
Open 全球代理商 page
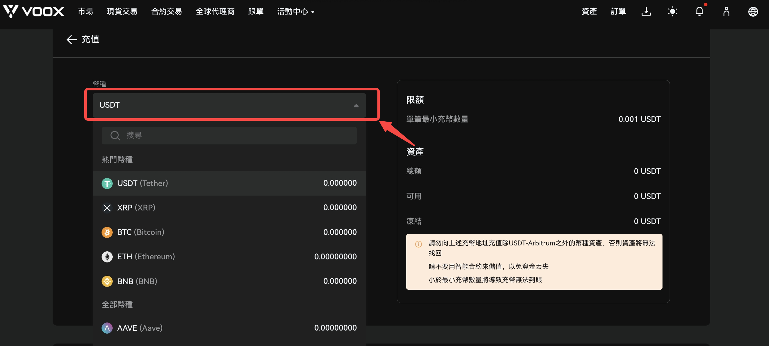coord(215,12)
